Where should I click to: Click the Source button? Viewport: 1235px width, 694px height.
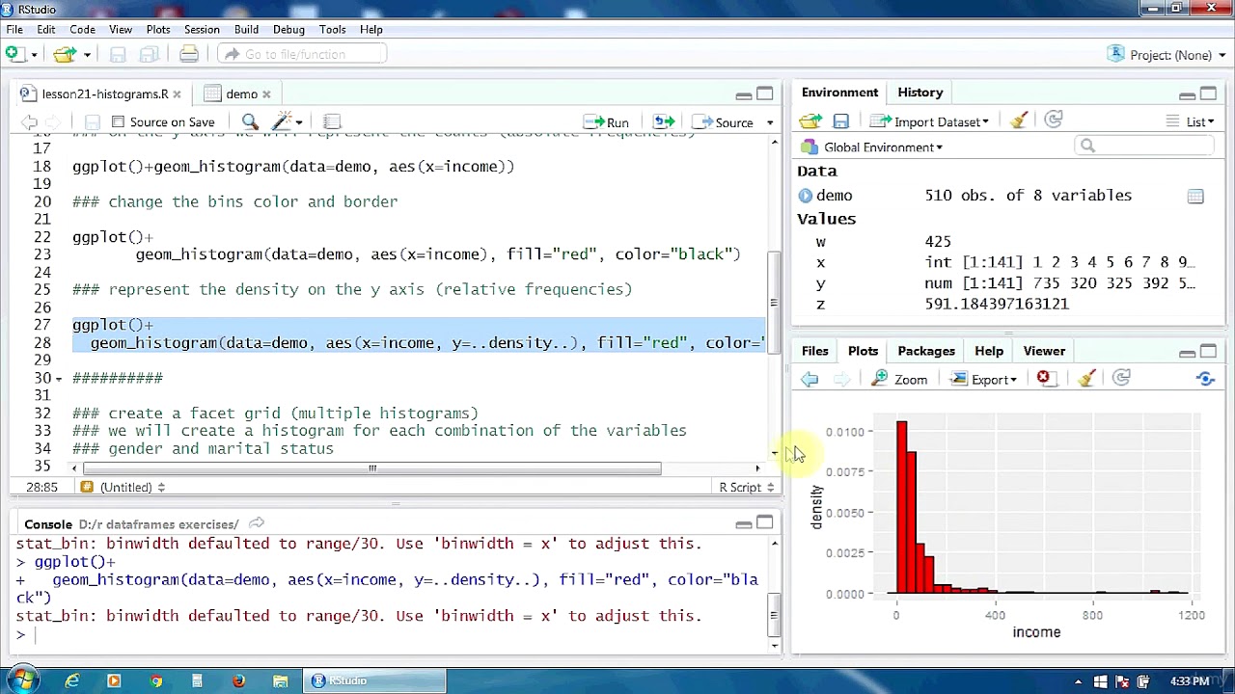point(723,122)
